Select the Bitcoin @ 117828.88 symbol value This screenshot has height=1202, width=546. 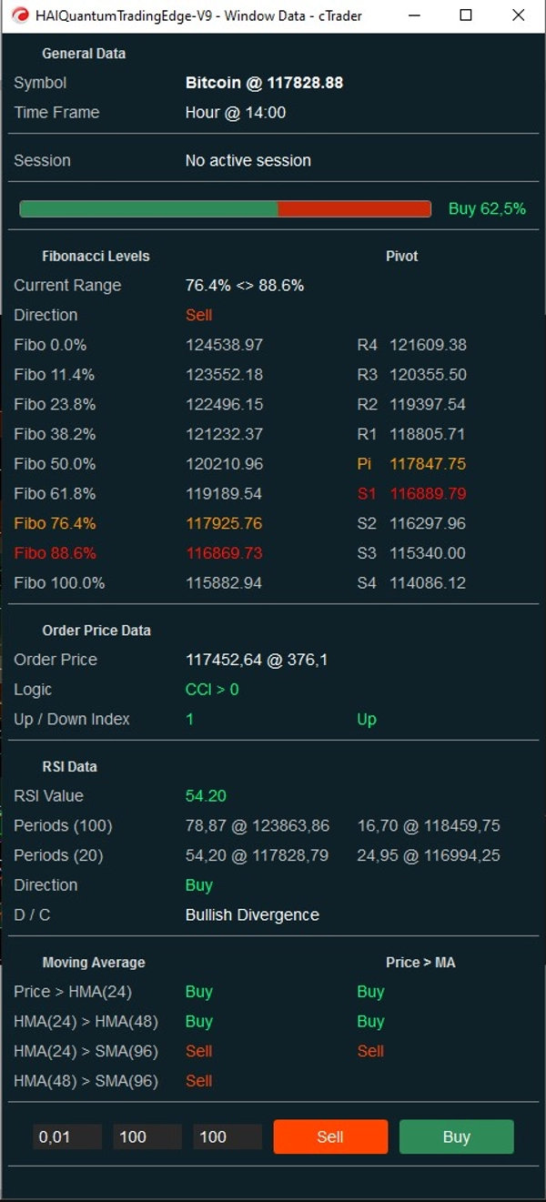point(264,83)
